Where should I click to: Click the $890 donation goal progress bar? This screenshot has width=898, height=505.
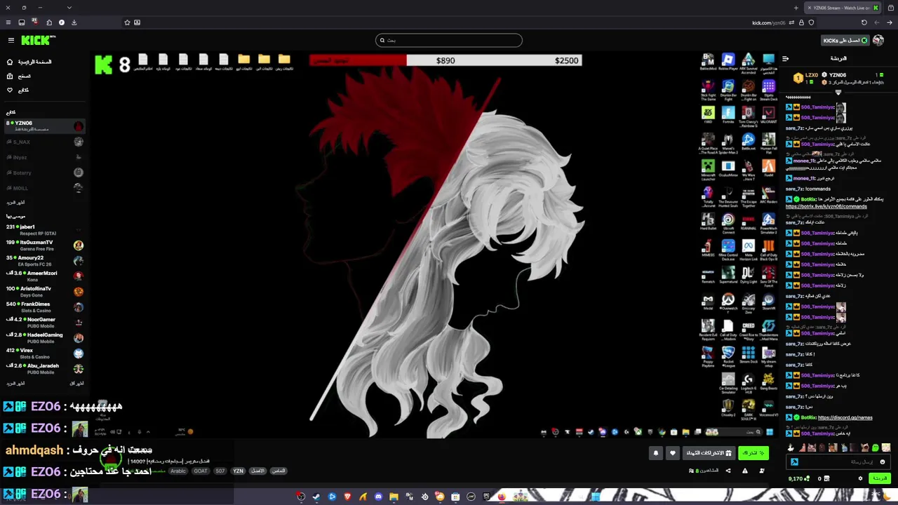[x=445, y=60]
